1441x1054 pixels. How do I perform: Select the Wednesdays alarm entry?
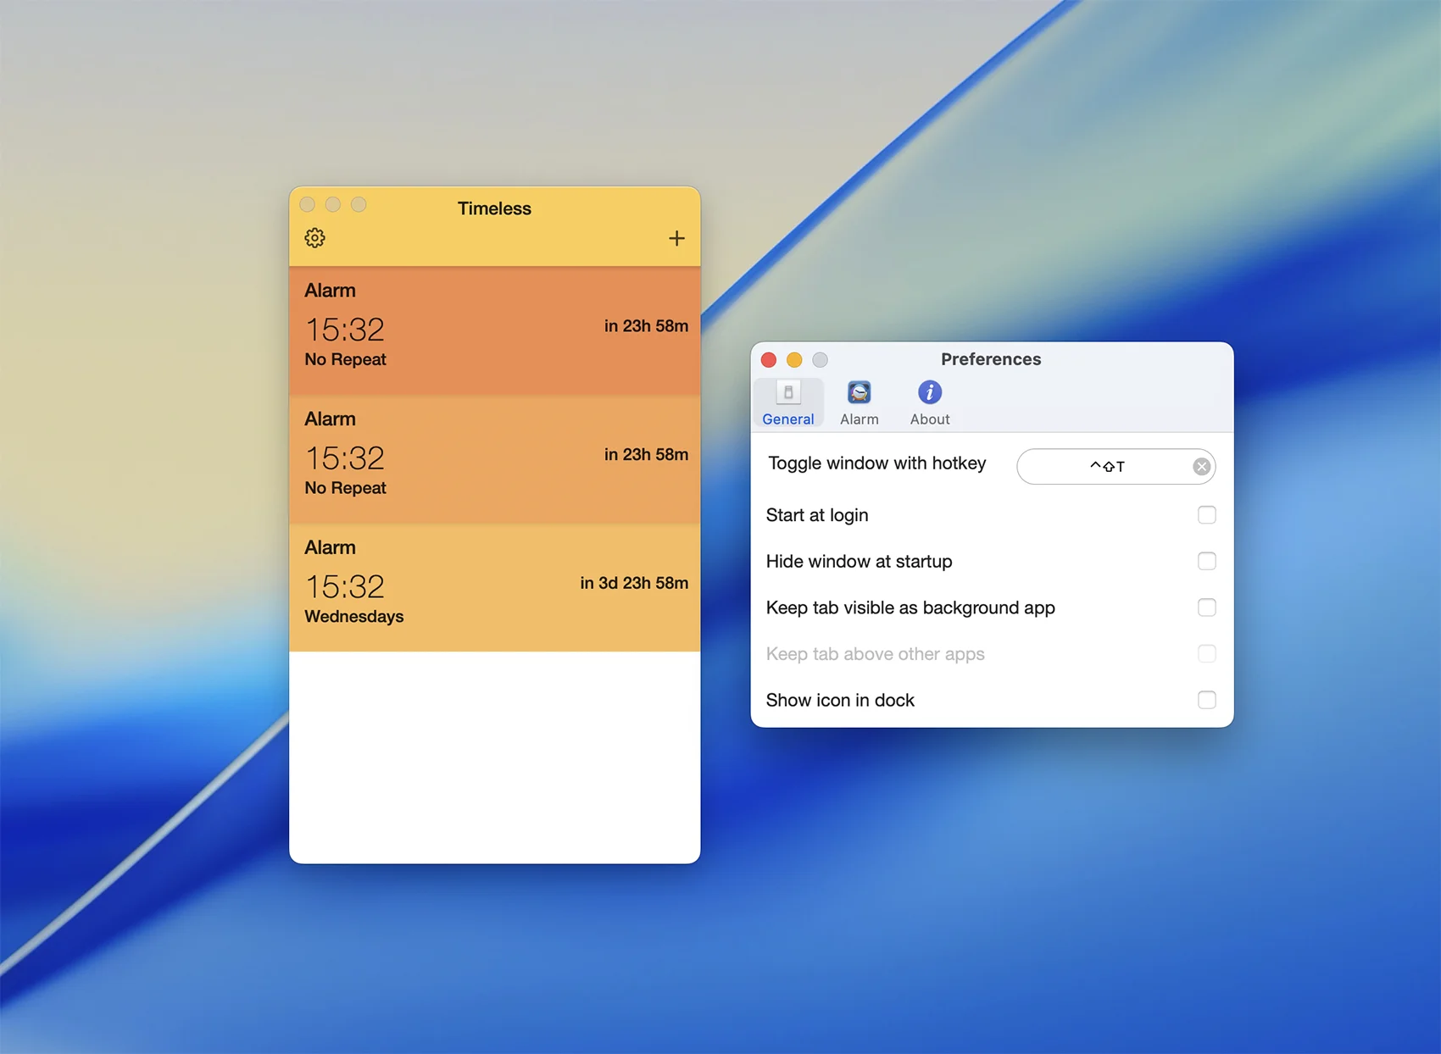[494, 588]
